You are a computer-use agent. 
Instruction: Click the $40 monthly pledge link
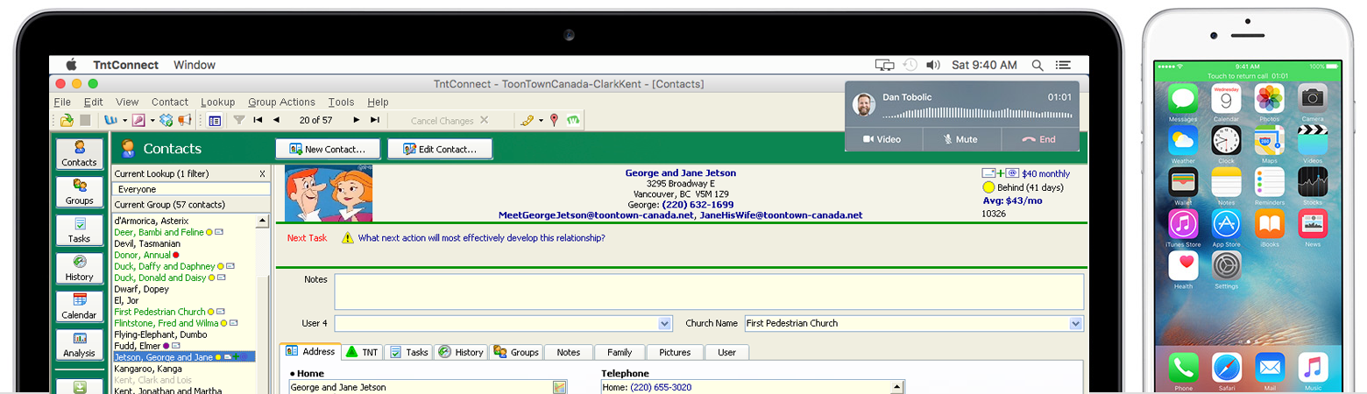click(x=1046, y=173)
